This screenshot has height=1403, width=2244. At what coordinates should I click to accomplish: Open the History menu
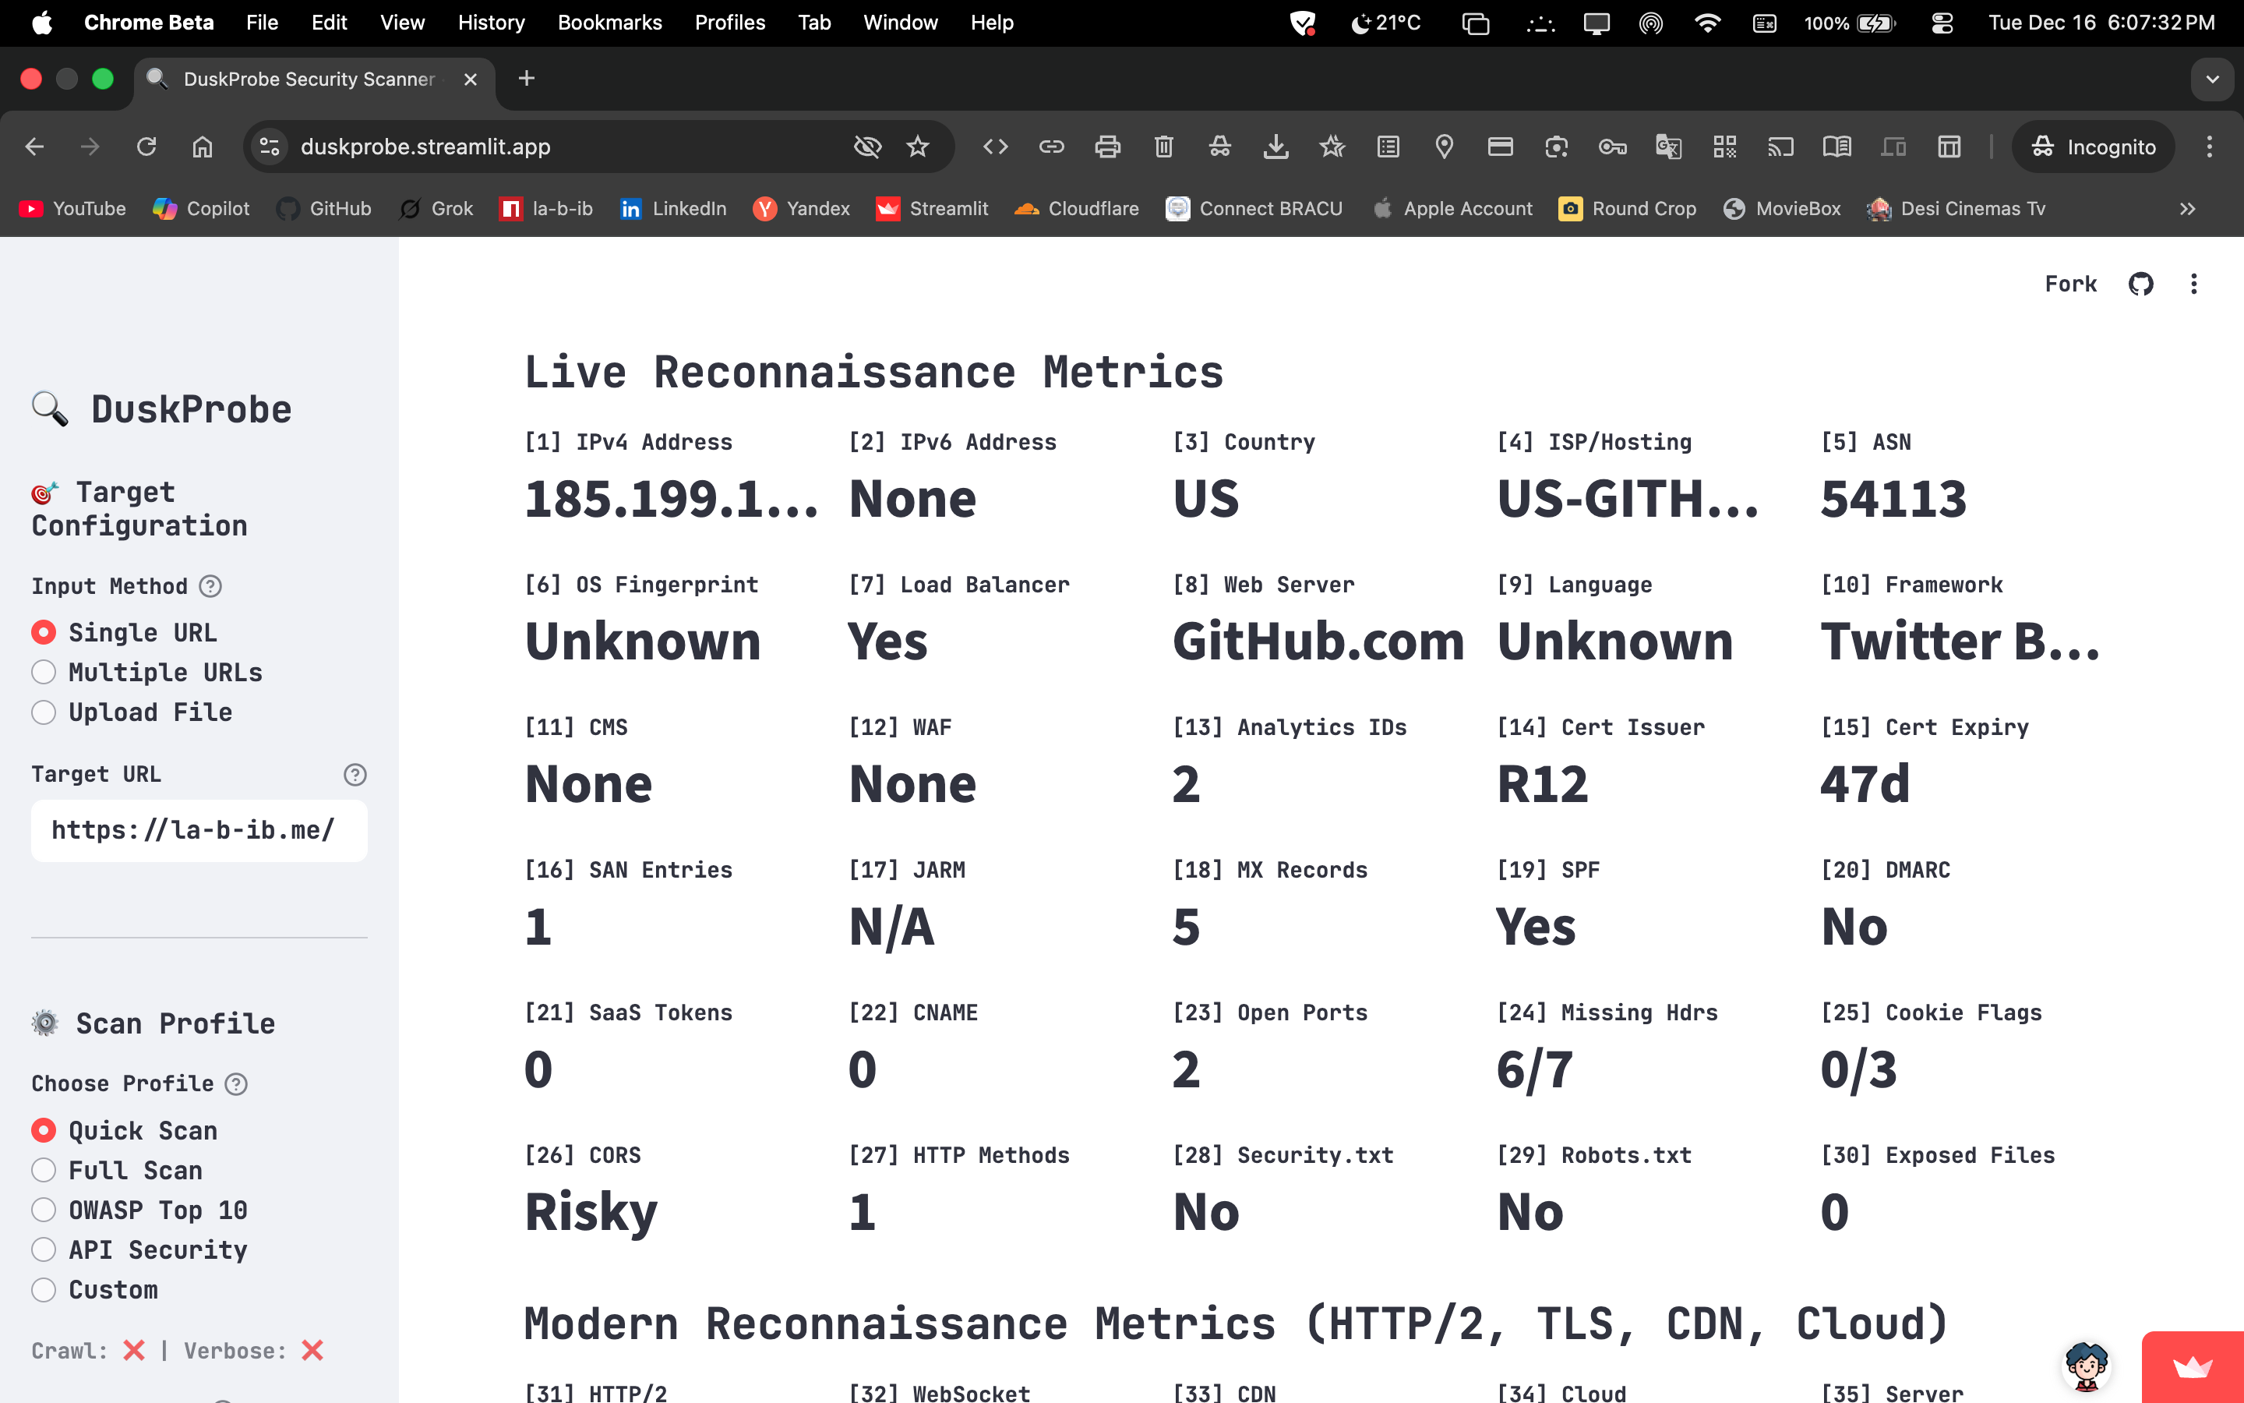pyautogui.click(x=491, y=23)
